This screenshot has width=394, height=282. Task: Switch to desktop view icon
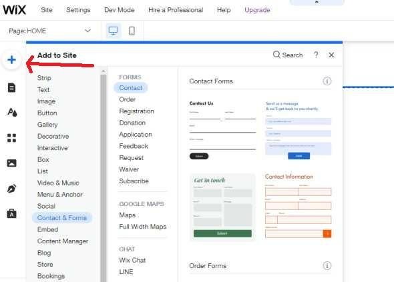tap(113, 31)
